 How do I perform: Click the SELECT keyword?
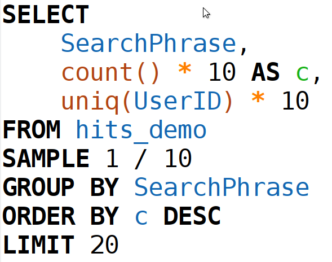pyautogui.click(x=46, y=15)
